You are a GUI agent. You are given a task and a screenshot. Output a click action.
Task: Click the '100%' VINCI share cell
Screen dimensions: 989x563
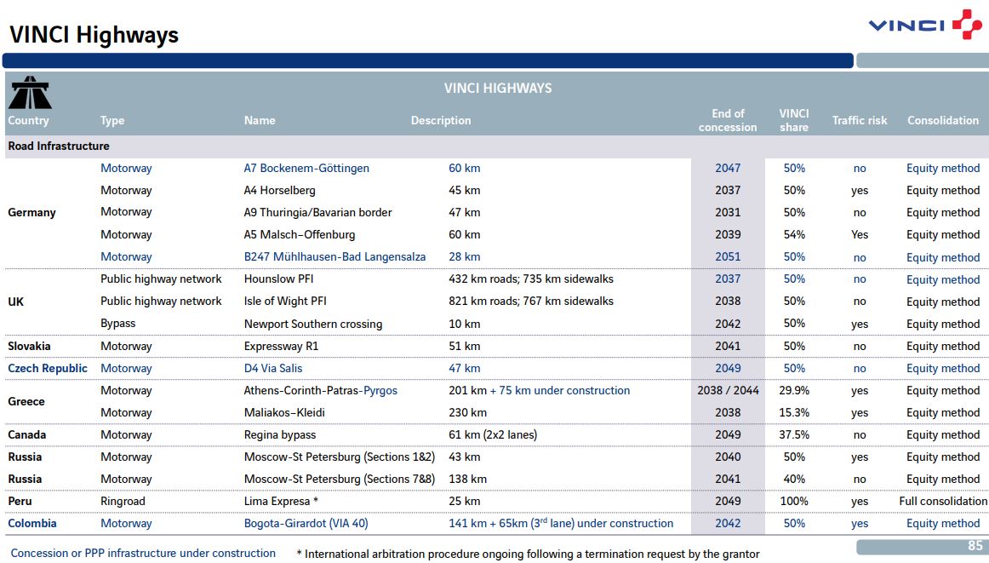pyautogui.click(x=794, y=501)
